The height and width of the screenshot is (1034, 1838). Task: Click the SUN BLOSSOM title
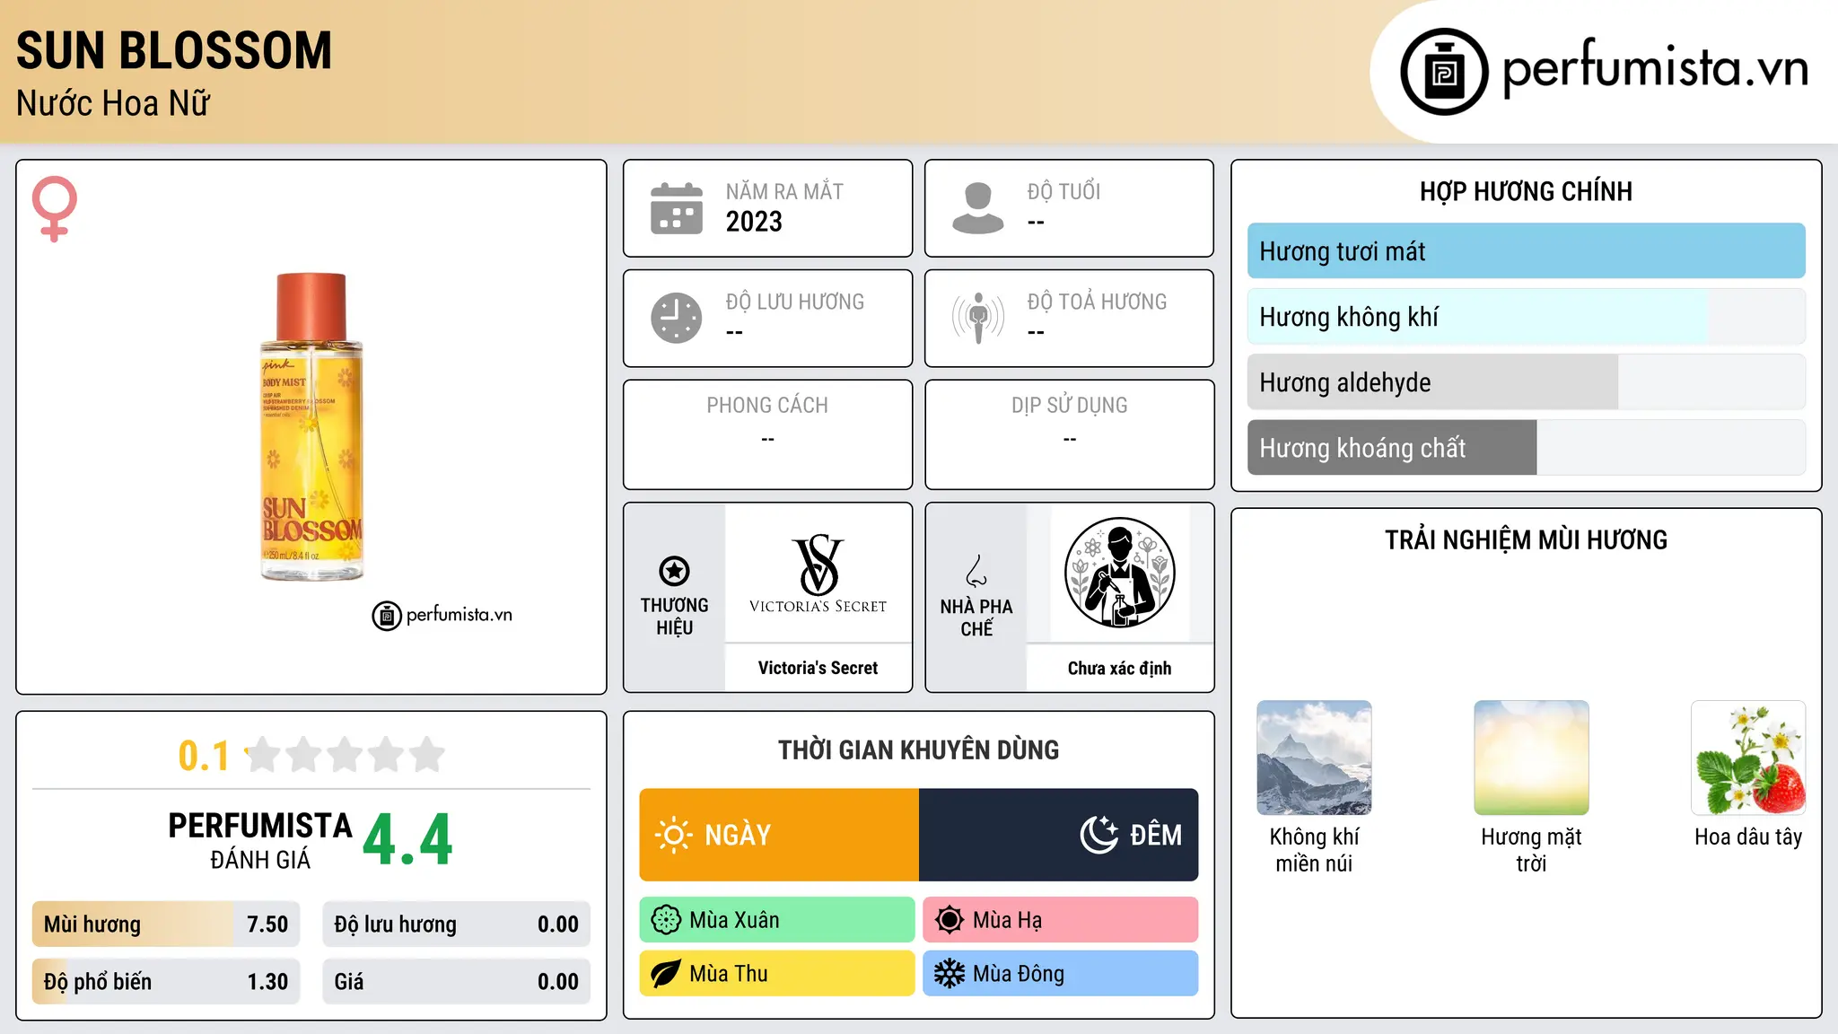174,50
